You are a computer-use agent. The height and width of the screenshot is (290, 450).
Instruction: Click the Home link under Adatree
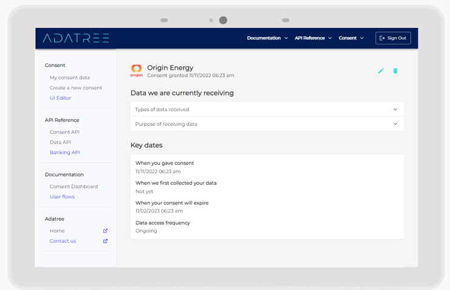pyautogui.click(x=57, y=231)
